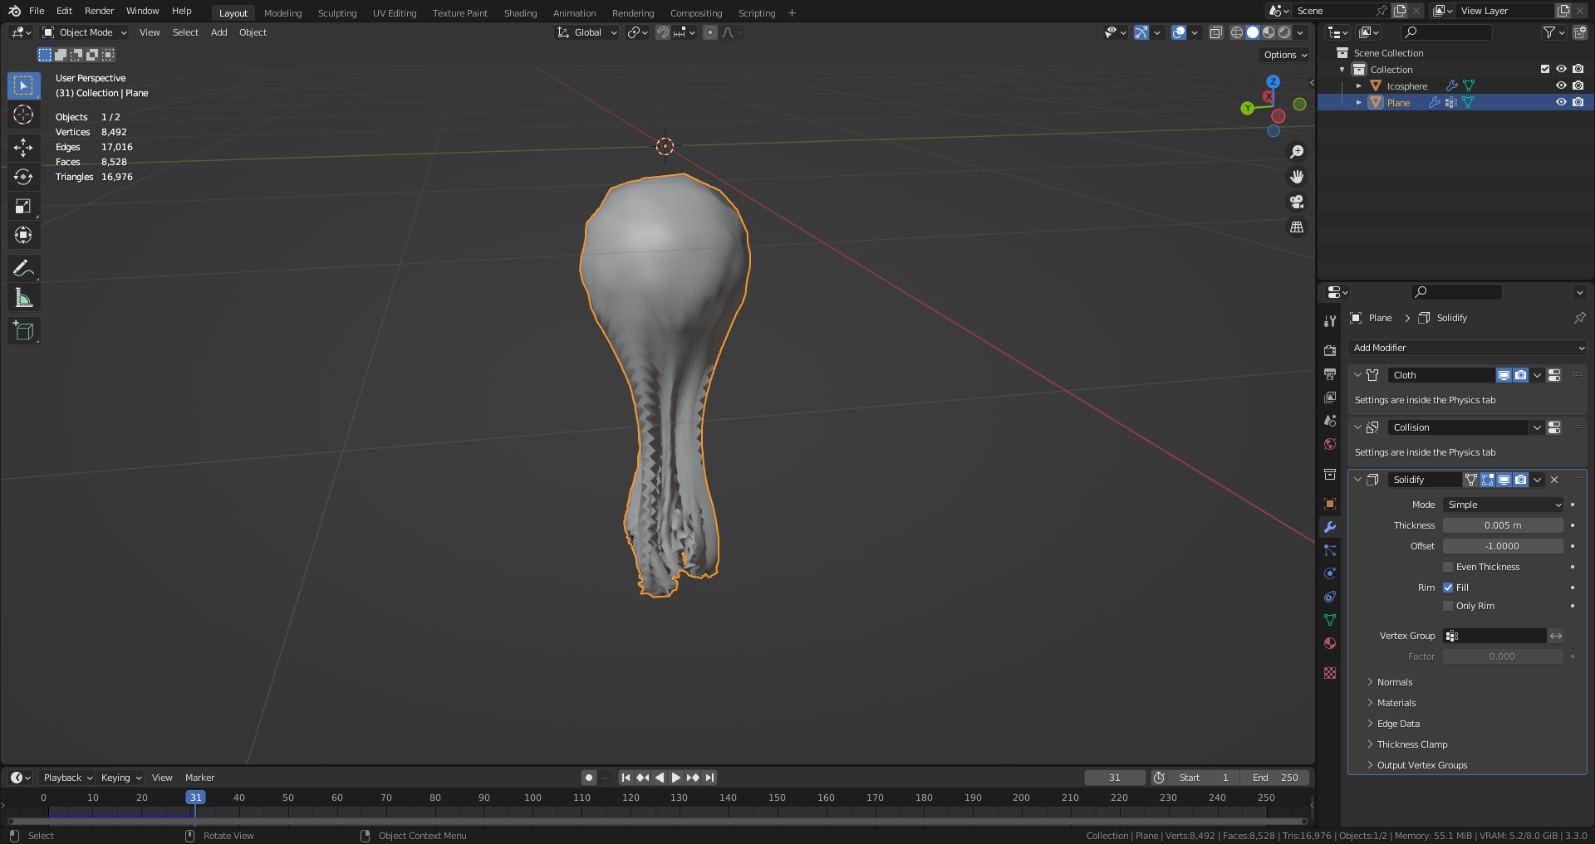Toggle Cloth modifier viewport display
This screenshot has width=1595, height=844.
point(1504,375)
